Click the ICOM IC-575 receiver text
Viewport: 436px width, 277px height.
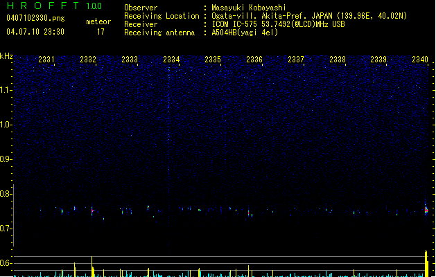(x=278, y=24)
